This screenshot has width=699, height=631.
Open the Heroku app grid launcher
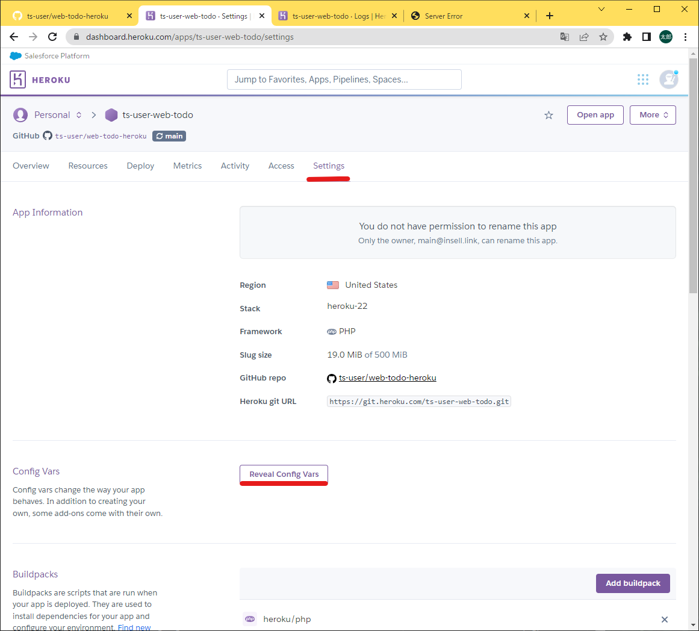pyautogui.click(x=643, y=79)
